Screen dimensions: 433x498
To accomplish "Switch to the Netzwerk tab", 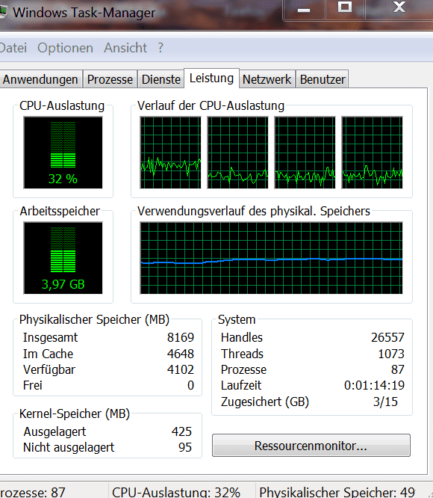I will (x=267, y=79).
